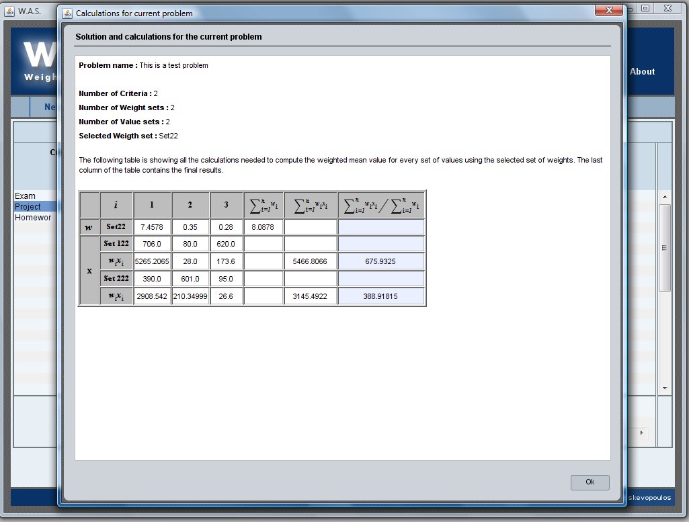This screenshot has height=522, width=689.
Task: Maximize the W.A.S. main window
Action: [645, 8]
